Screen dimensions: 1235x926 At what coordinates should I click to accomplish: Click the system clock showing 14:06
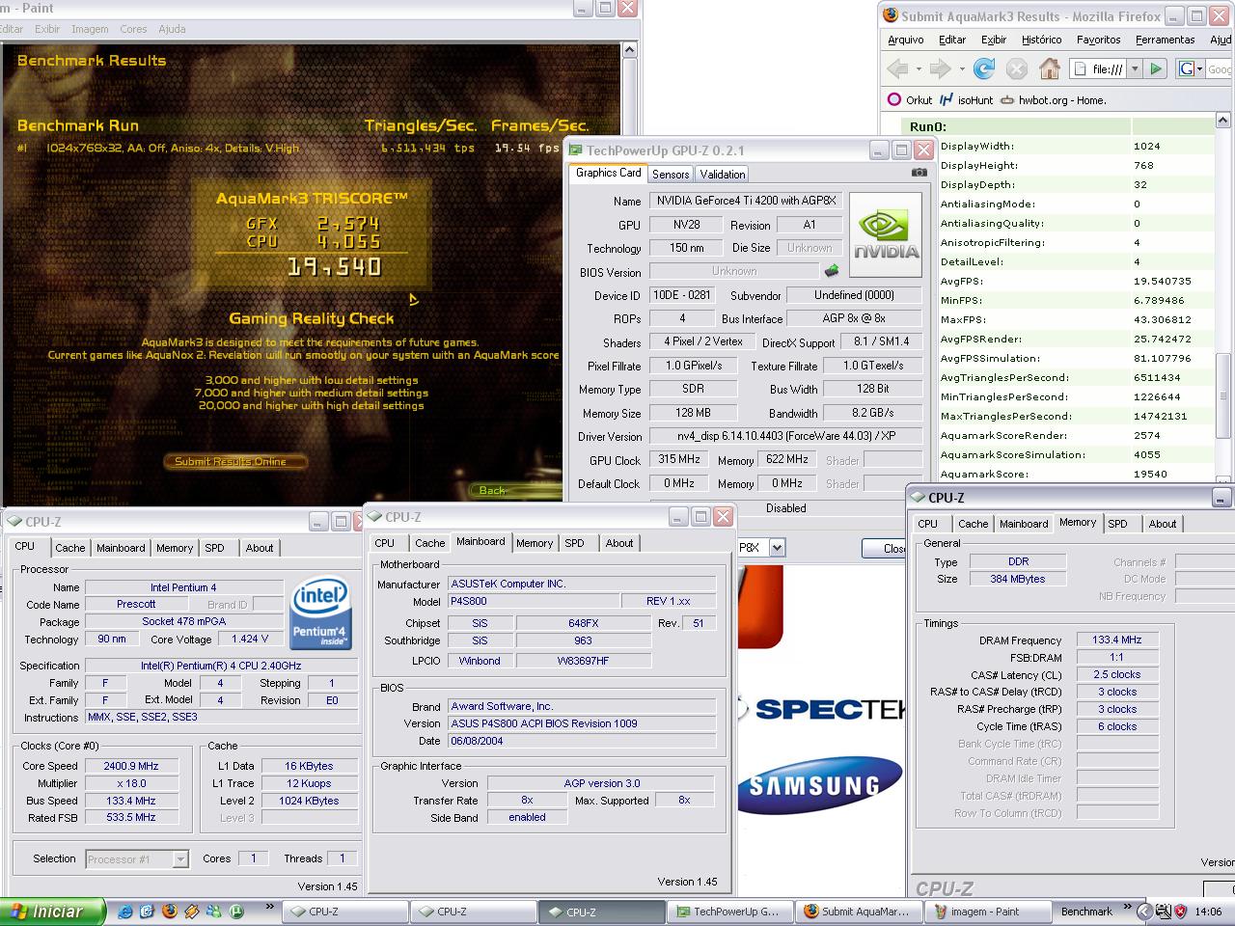[x=1208, y=912]
